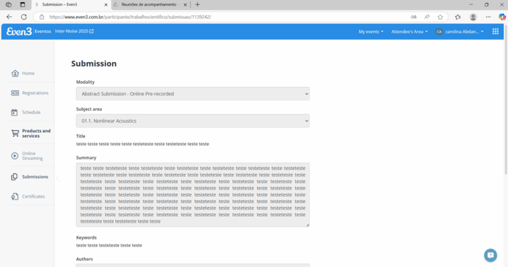The height and width of the screenshot is (267, 508).
Task: Open Registrations from the sidebar icon
Action: (x=15, y=93)
